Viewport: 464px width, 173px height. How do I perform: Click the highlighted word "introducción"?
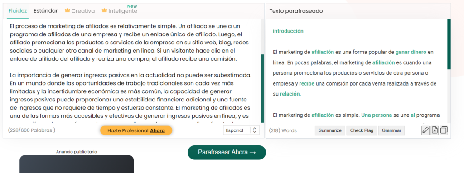pyautogui.click(x=288, y=31)
